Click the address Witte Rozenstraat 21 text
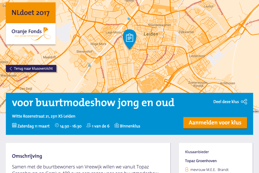The width and height of the screenshot is (259, 173). coord(43,116)
